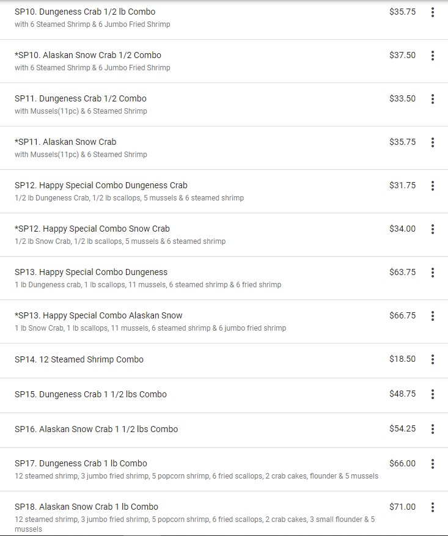Open more options for SP10 Dungeness Crab
Viewport: 448px width, 536px height.
click(x=433, y=12)
